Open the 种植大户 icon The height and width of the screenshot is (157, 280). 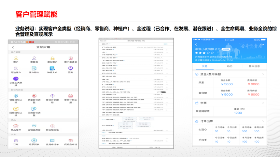(x=52, y=68)
